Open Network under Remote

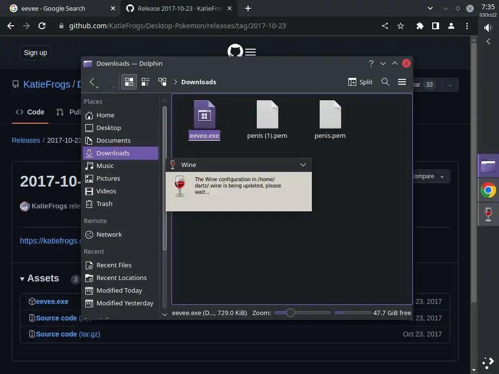pyautogui.click(x=121, y=234)
